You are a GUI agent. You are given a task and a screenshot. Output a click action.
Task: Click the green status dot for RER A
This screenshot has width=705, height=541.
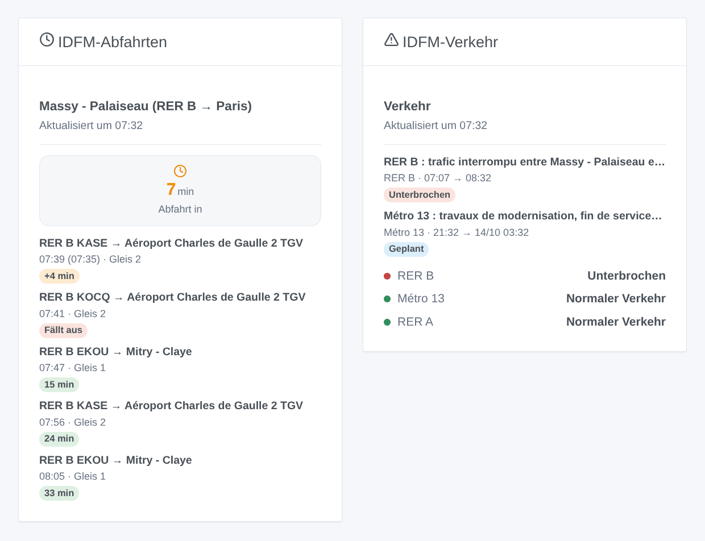point(387,322)
